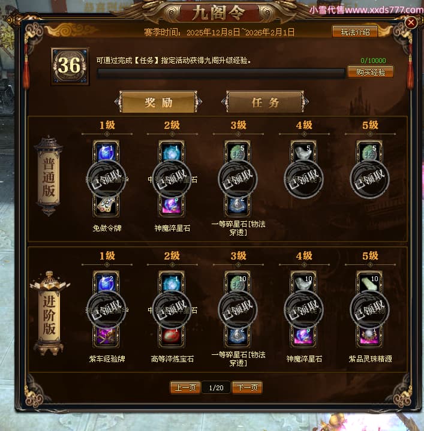424x431 pixels.
Task: Switch to the 任务 tab
Action: 265,102
